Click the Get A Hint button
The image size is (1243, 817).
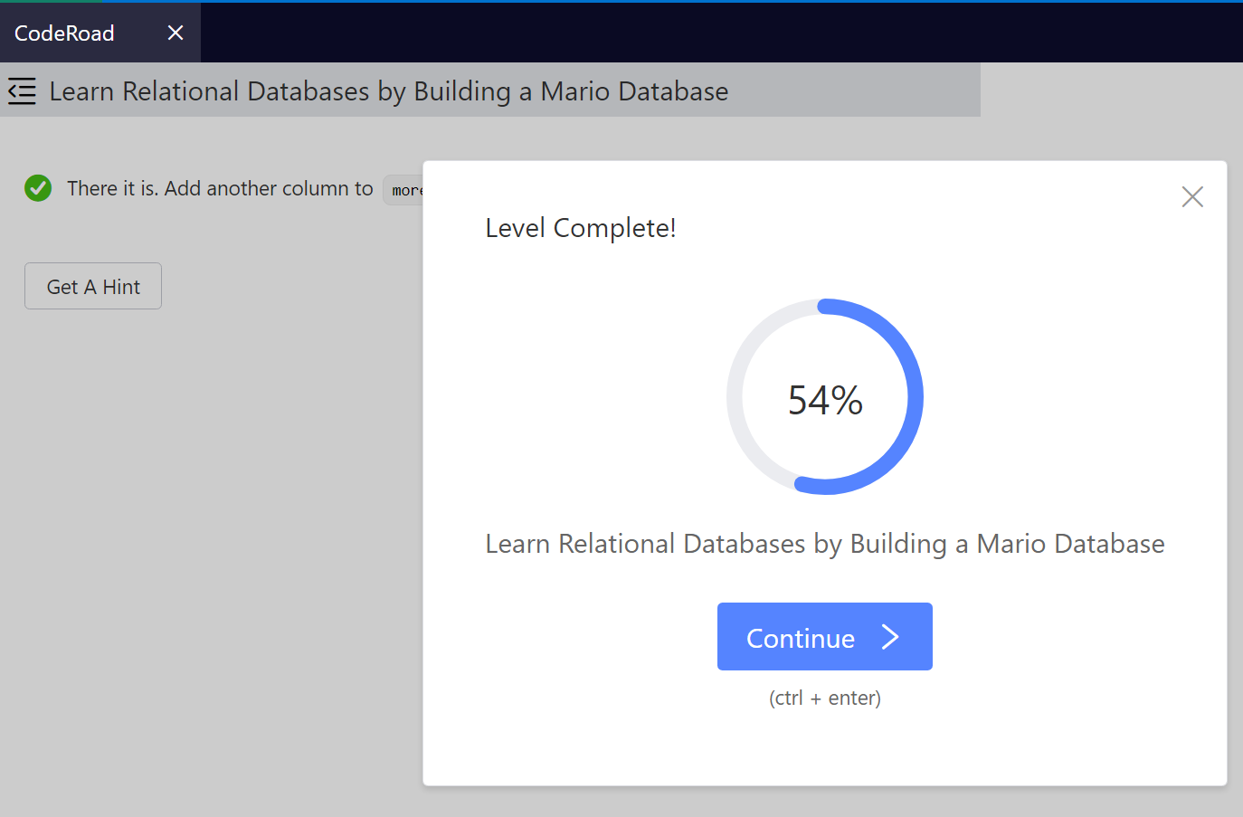click(x=92, y=286)
